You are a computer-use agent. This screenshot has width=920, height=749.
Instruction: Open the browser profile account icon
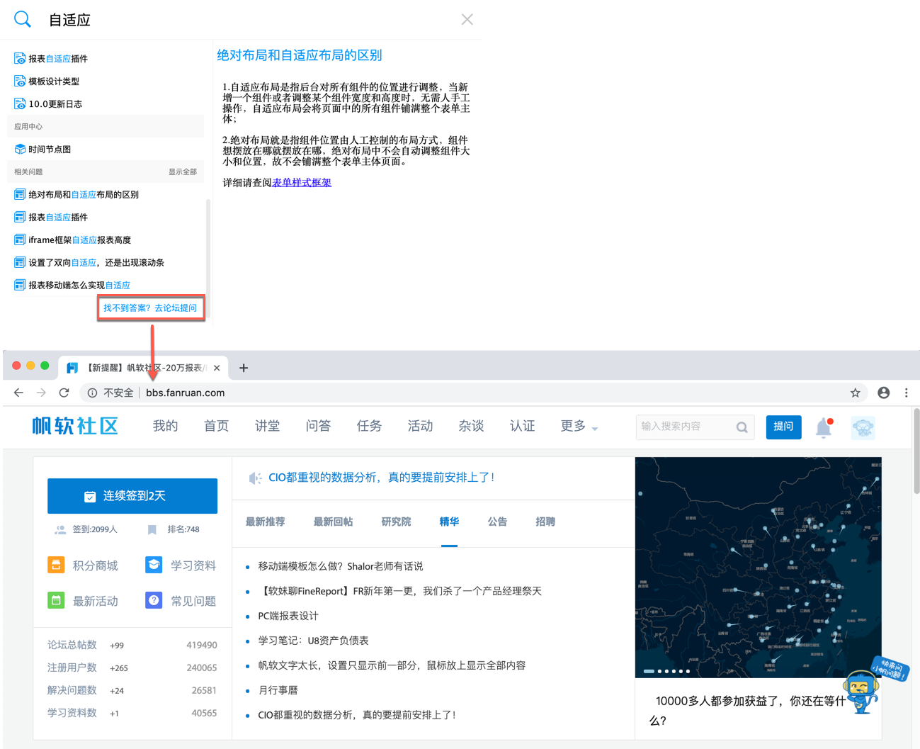coord(883,393)
